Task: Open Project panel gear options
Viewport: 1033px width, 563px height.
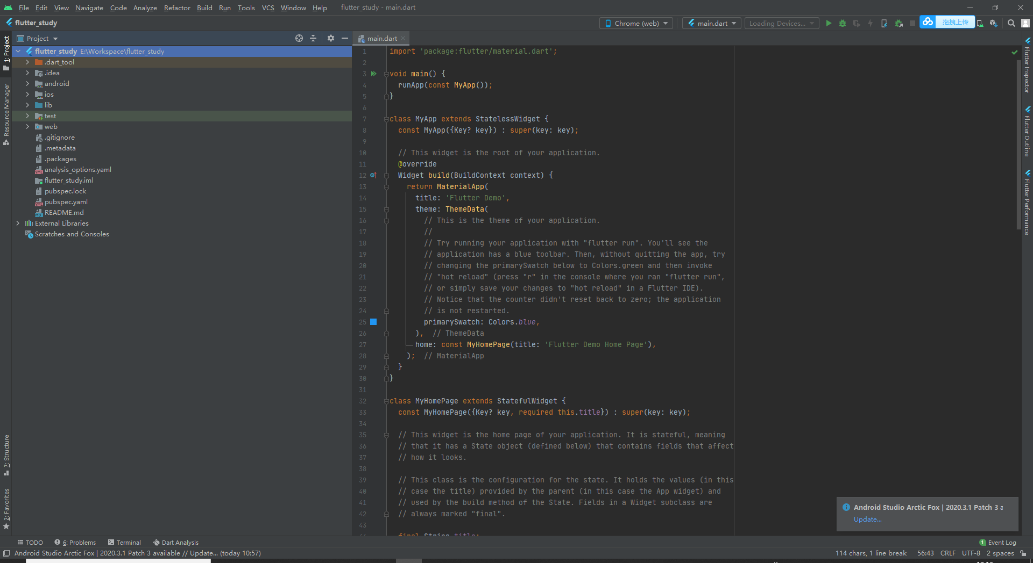Action: (331, 38)
